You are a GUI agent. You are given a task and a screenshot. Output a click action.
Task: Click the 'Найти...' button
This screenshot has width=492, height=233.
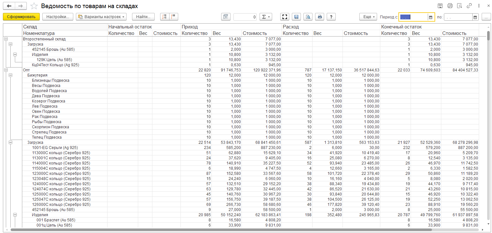(143, 17)
